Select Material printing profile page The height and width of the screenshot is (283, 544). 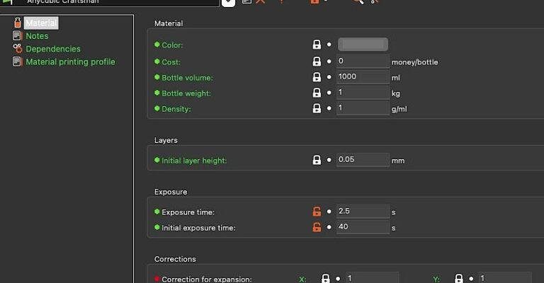[x=70, y=62]
